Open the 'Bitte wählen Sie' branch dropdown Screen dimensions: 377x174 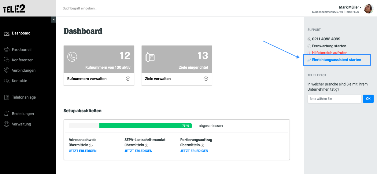tap(334, 99)
